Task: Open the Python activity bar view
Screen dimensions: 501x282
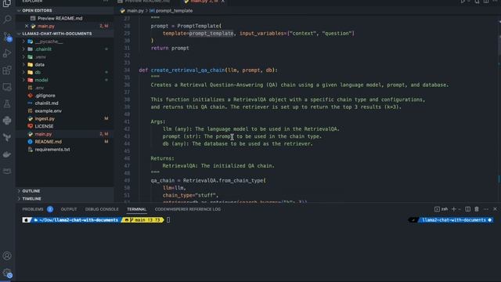Action: pos(7,121)
